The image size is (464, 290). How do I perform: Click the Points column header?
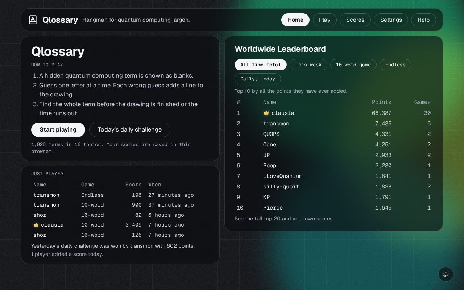tap(382, 102)
